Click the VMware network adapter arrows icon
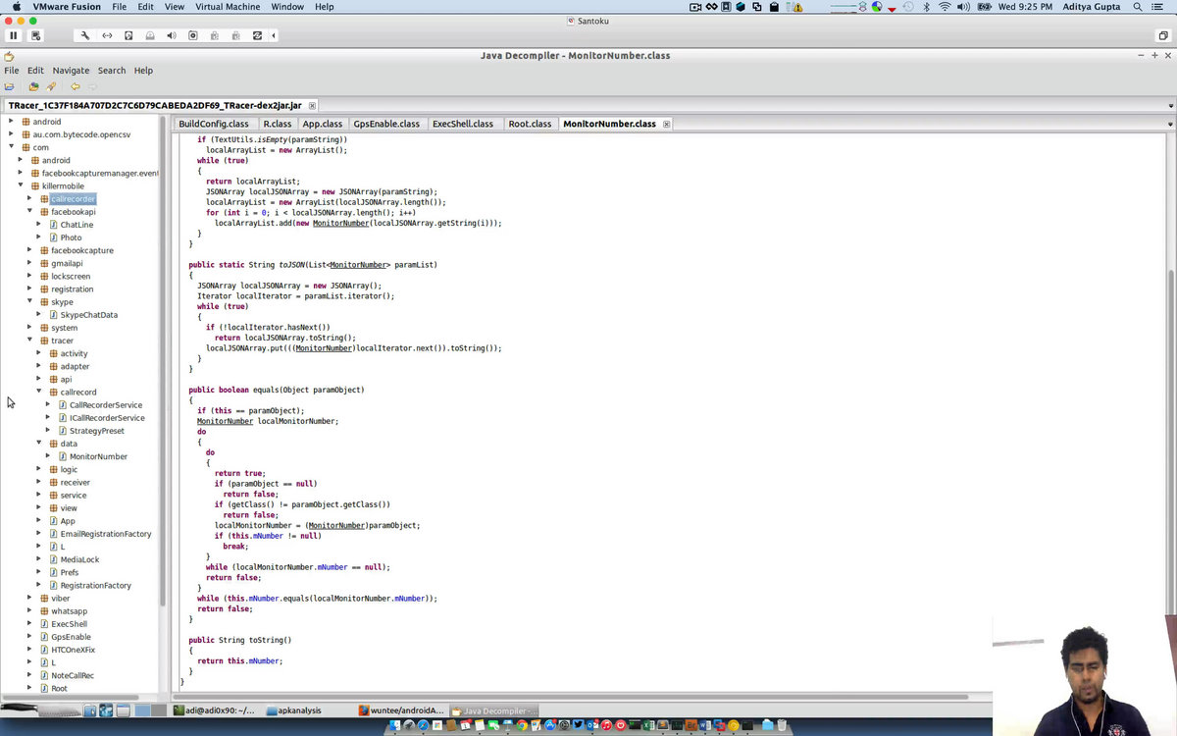 (107, 35)
